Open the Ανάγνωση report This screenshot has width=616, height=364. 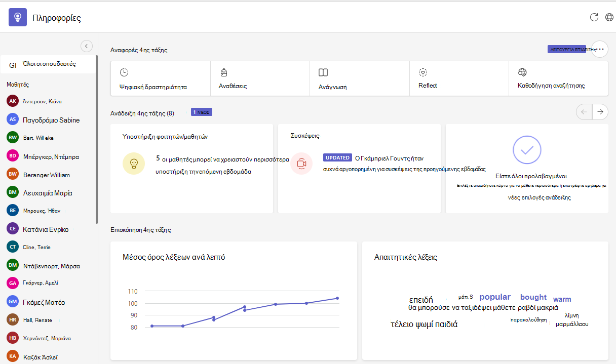[360, 78]
